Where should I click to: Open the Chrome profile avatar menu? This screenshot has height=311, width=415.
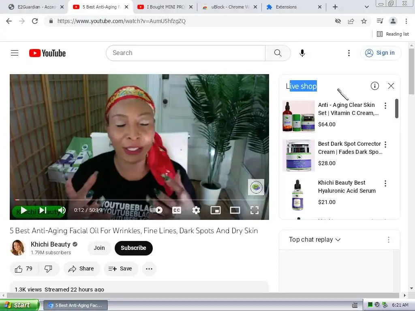[393, 21]
